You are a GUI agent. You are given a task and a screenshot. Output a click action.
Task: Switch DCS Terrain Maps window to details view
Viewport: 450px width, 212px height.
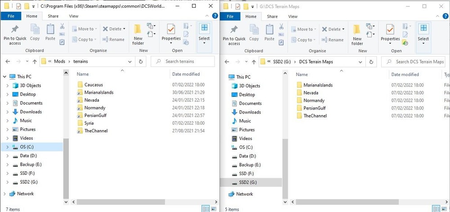[436, 209]
